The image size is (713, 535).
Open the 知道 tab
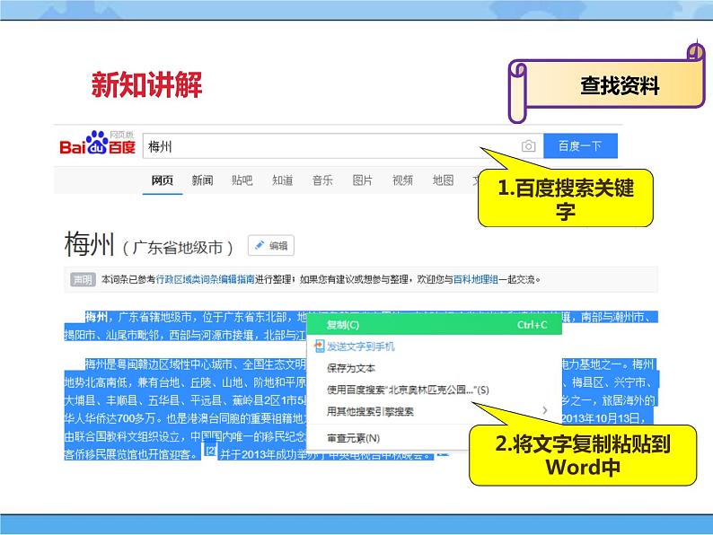click(x=282, y=180)
